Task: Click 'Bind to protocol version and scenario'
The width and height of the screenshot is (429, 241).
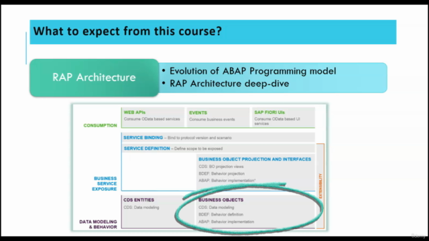Action: pyautogui.click(x=200, y=138)
